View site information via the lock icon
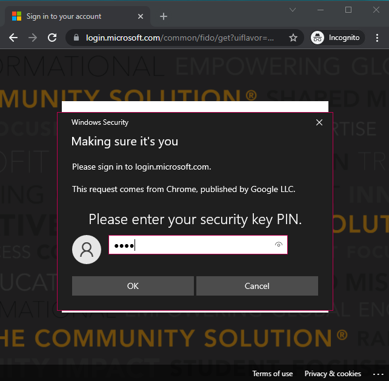This screenshot has width=389, height=381. [76, 38]
